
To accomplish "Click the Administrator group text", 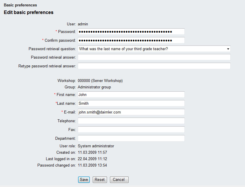I will (x=94, y=87).
